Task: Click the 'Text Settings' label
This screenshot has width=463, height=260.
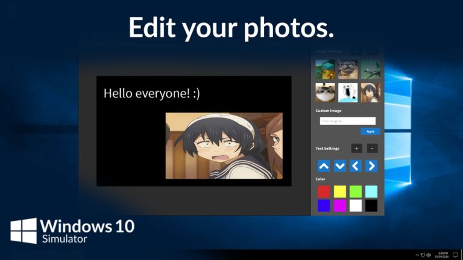Action: point(327,148)
